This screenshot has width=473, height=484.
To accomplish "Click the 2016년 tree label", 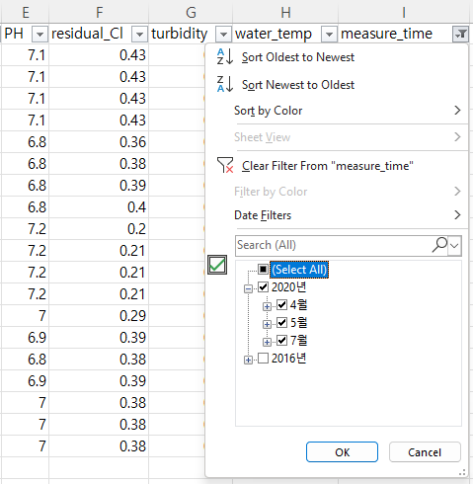I will (x=288, y=359).
